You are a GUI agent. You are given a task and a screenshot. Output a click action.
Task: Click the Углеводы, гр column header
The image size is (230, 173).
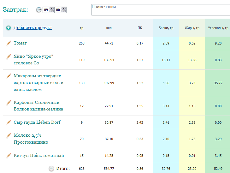pos(218,28)
